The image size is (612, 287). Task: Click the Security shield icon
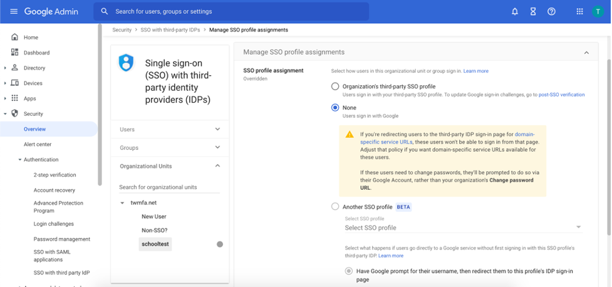coord(15,113)
